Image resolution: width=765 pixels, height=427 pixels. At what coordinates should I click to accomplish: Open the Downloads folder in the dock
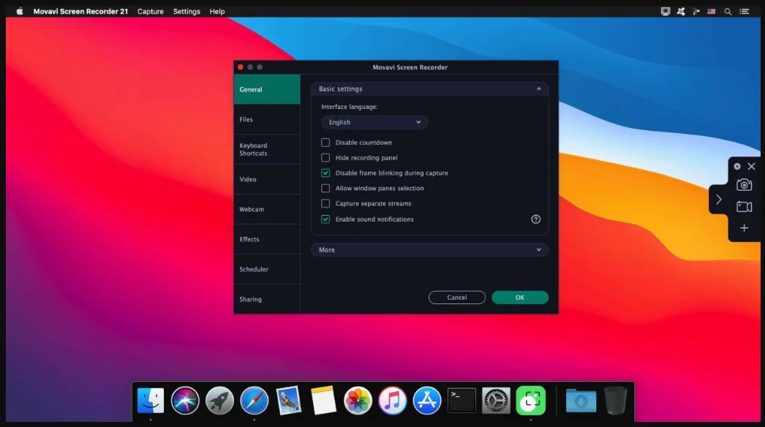pyautogui.click(x=581, y=401)
